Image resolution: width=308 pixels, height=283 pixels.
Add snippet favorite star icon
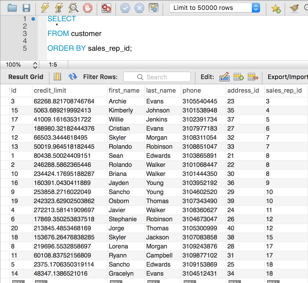click(x=276, y=8)
